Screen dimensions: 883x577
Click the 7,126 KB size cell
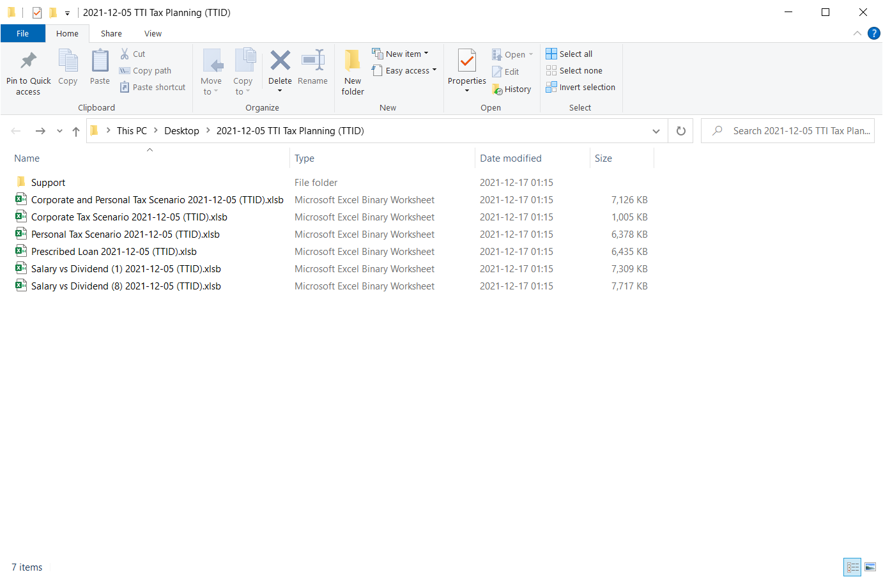[x=629, y=200]
